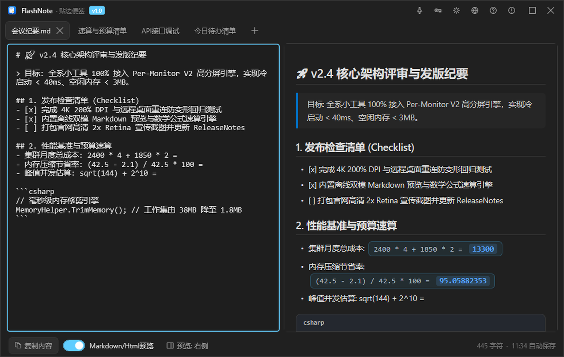The image size is (564, 357).
Task: Click the preview blockquote starting 目标:
Action: pyautogui.click(x=420, y=111)
